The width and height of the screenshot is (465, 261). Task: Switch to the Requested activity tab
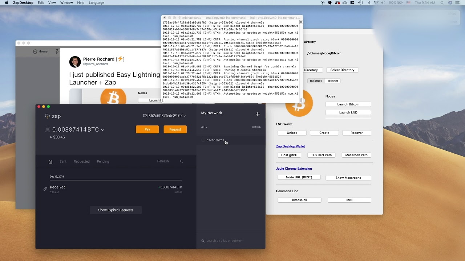pos(81,162)
